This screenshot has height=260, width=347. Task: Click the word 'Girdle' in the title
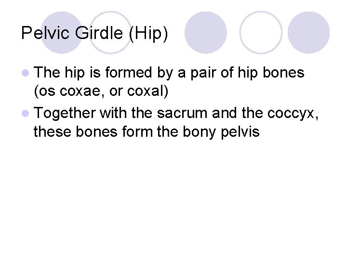99,35
